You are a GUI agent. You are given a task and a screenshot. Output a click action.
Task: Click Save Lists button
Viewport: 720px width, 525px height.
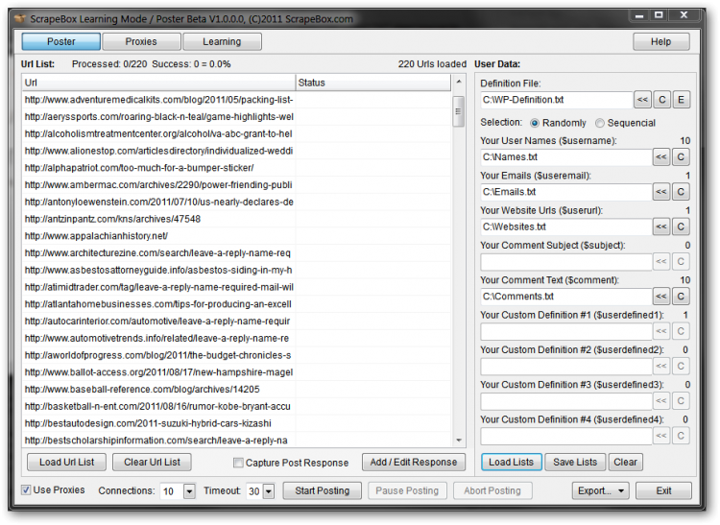pyautogui.click(x=575, y=462)
